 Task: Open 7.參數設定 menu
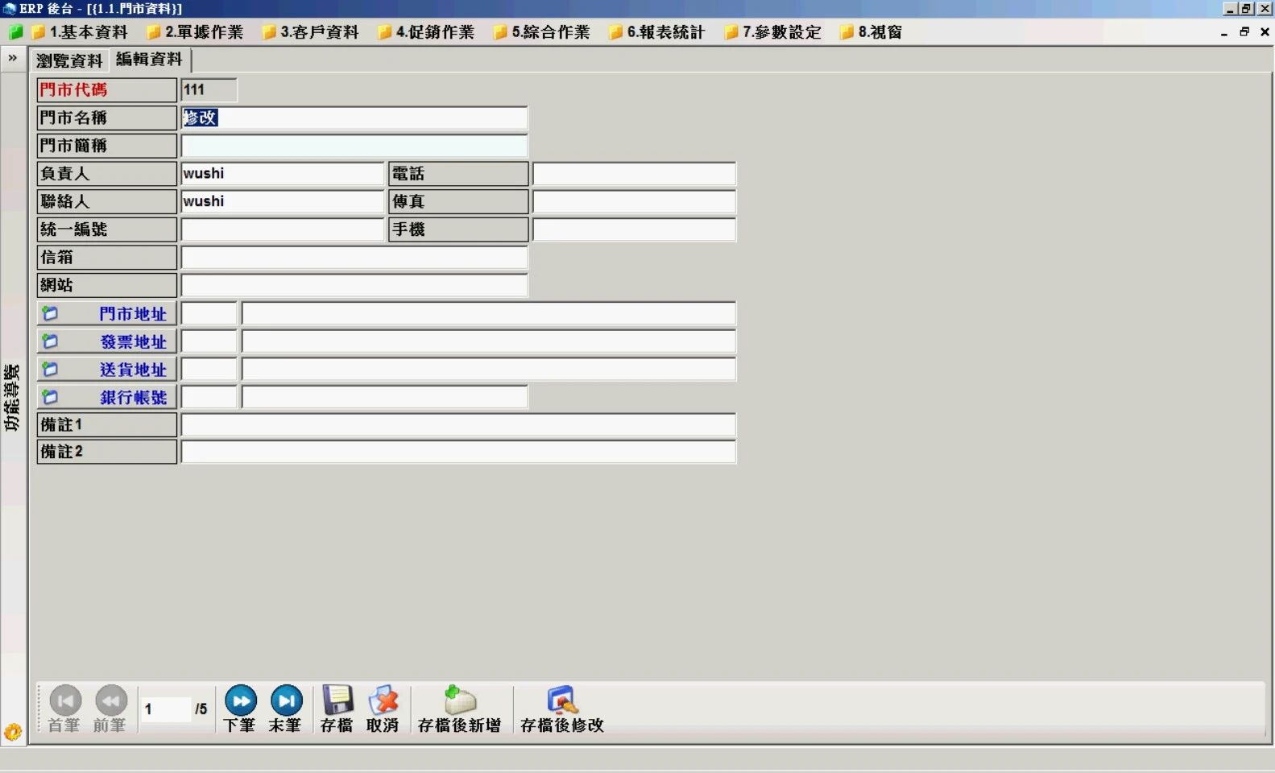click(x=773, y=32)
